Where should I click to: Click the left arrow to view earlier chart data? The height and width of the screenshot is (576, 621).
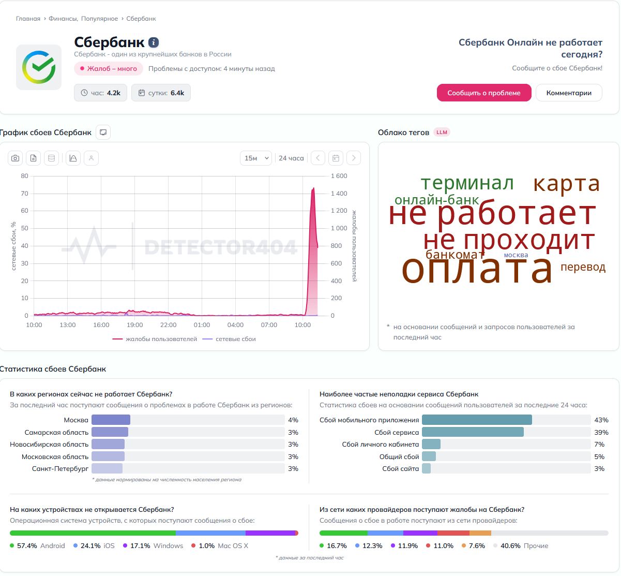pos(317,158)
